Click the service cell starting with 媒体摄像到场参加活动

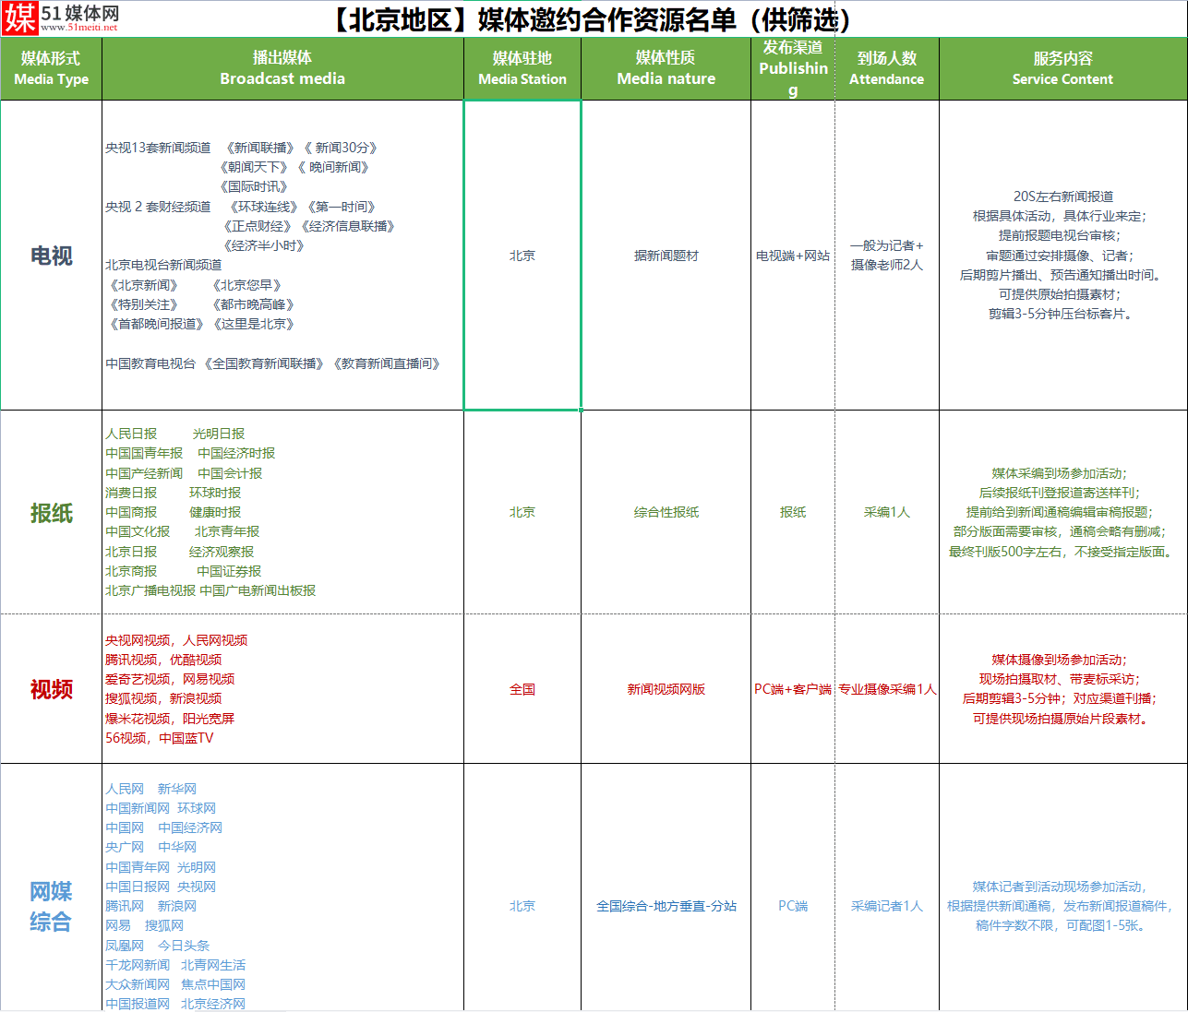[1062, 689]
